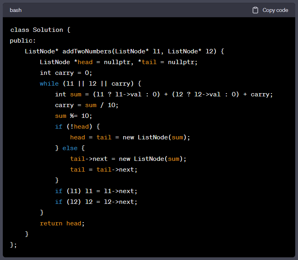Click the line "head = tail = new ListNode(sum);"
Viewport: 298px width, 260px height.
coord(130,137)
